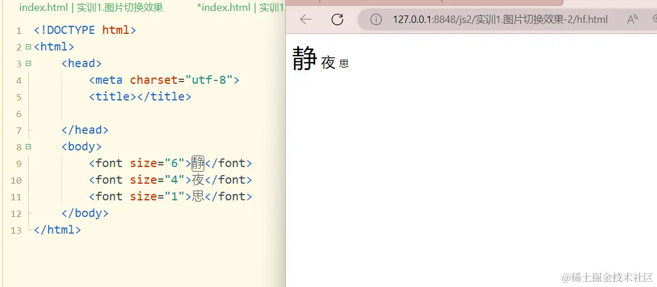Place cursor on <!DOCTYPE html> line
Viewport: 657px width, 287px height.
tap(85, 30)
